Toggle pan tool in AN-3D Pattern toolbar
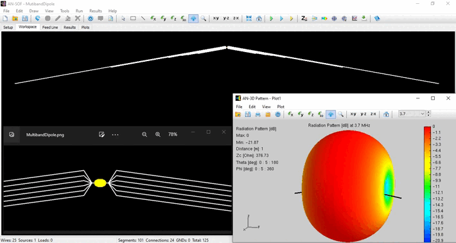456x243 pixels. 331,114
